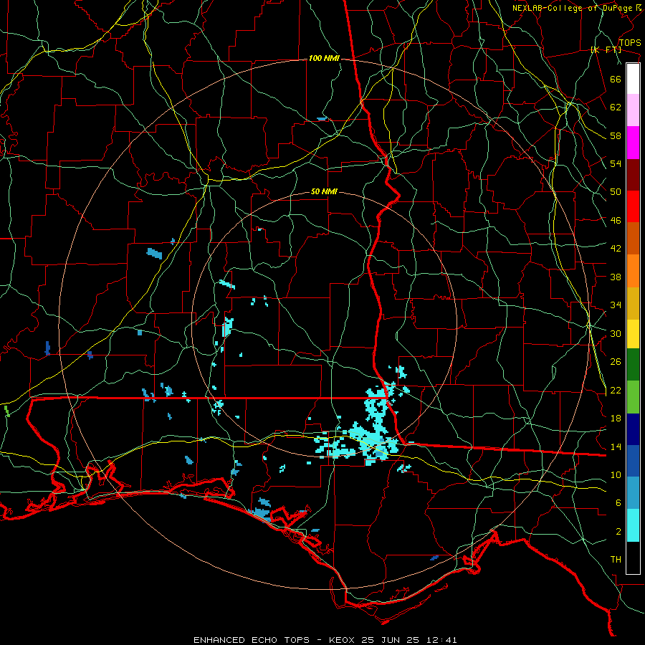Click the 6 value on the legend
Screen dimensions: 645x645
pyautogui.click(x=618, y=503)
